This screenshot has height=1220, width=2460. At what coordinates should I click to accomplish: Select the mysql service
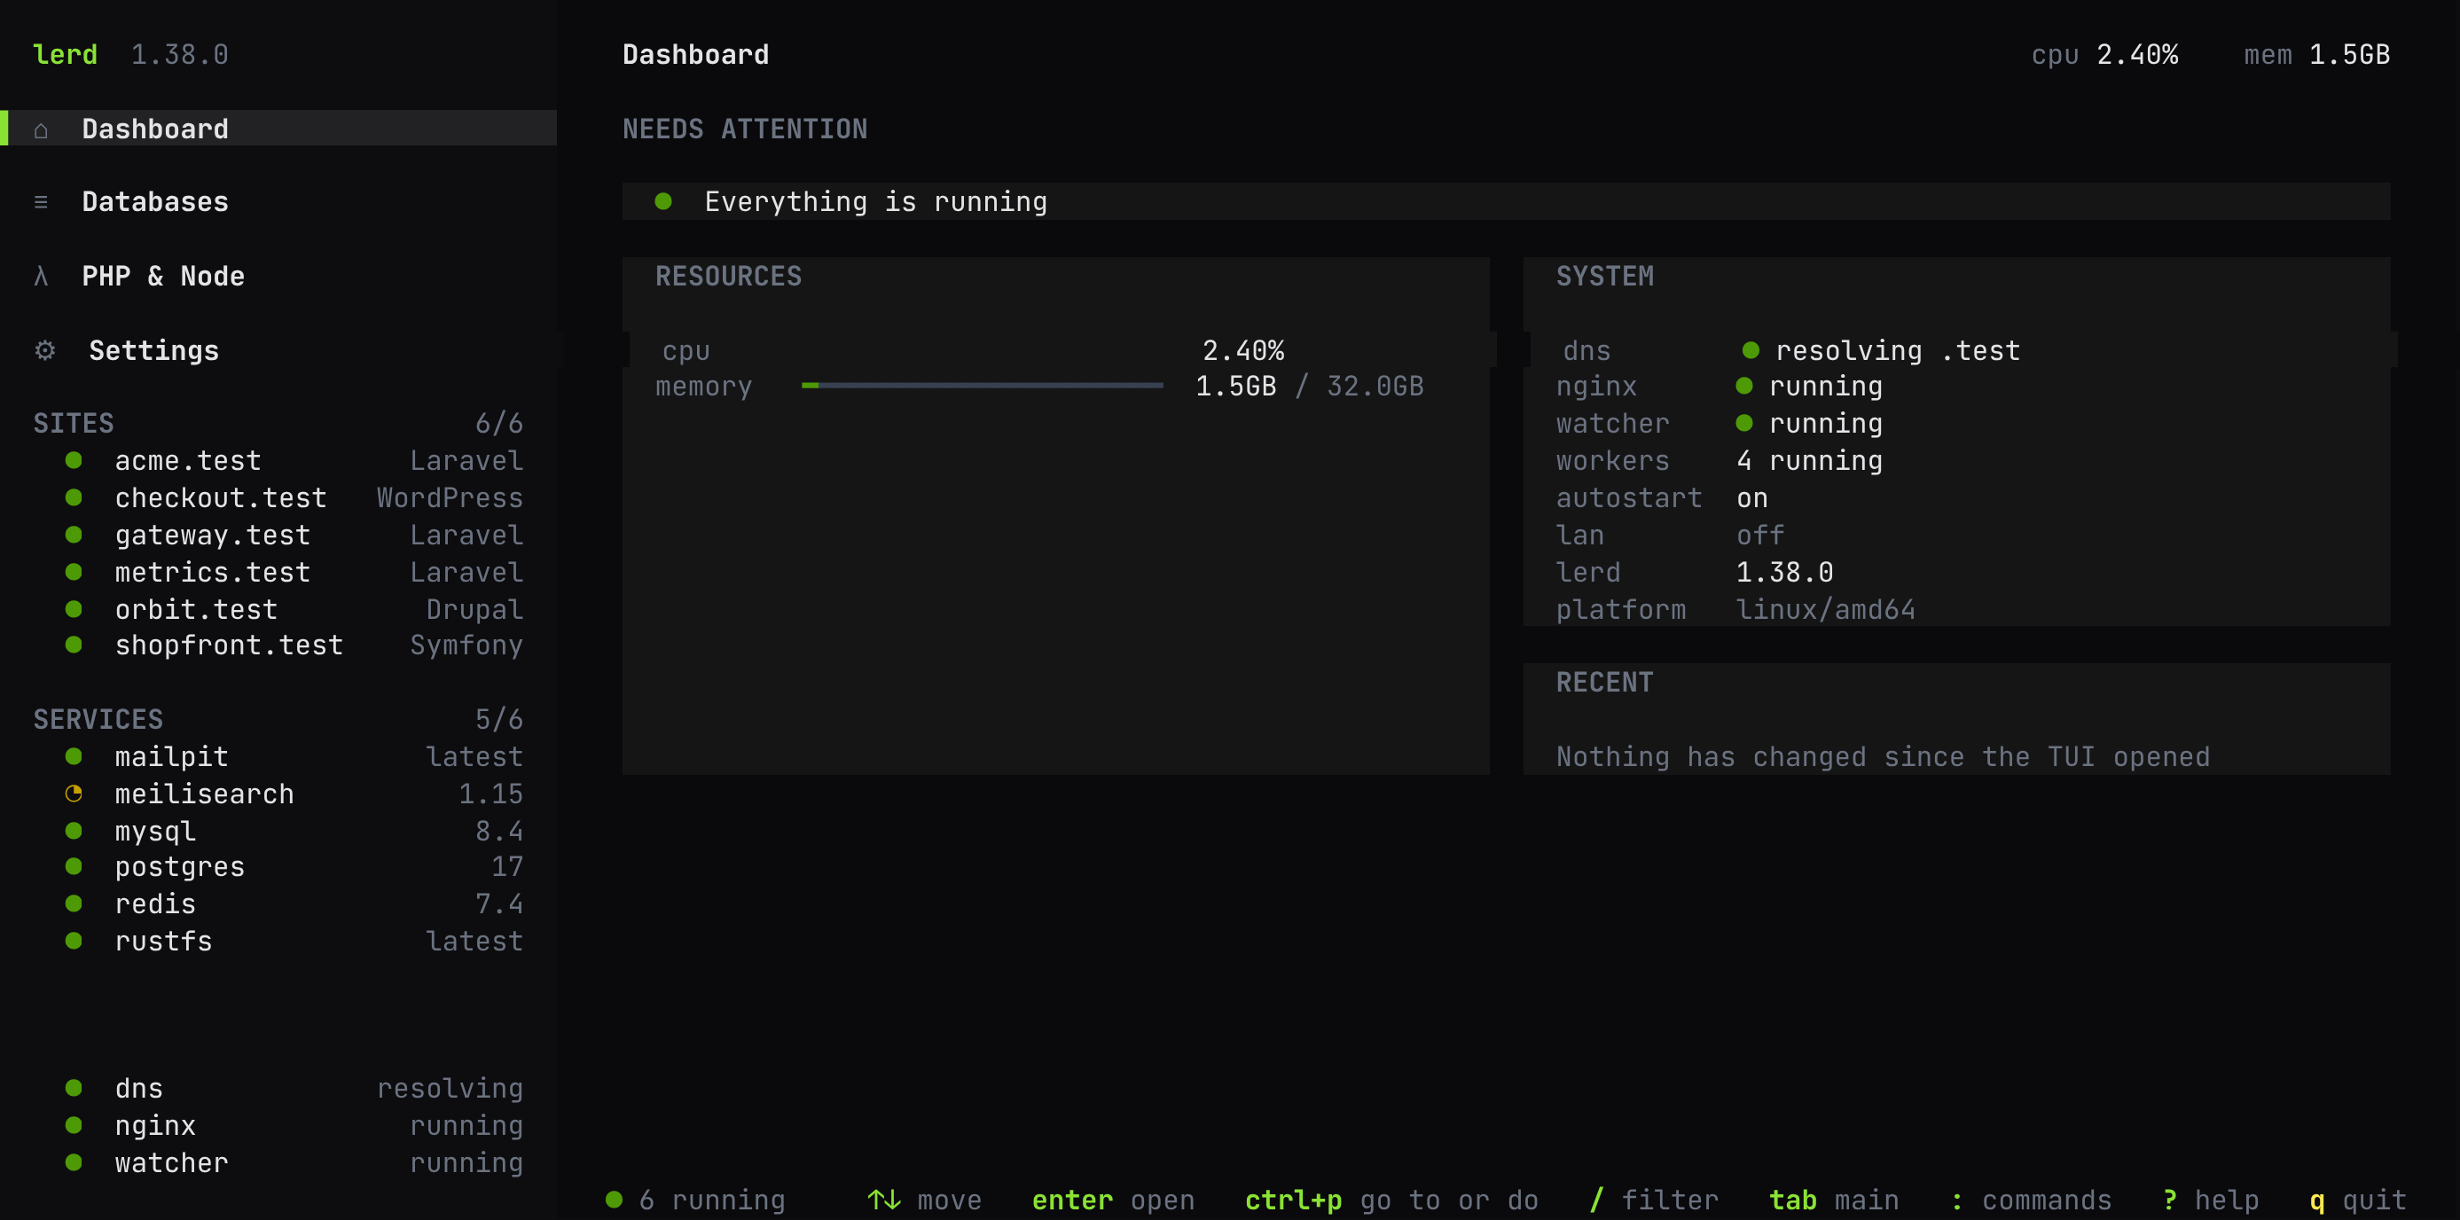pos(278,831)
